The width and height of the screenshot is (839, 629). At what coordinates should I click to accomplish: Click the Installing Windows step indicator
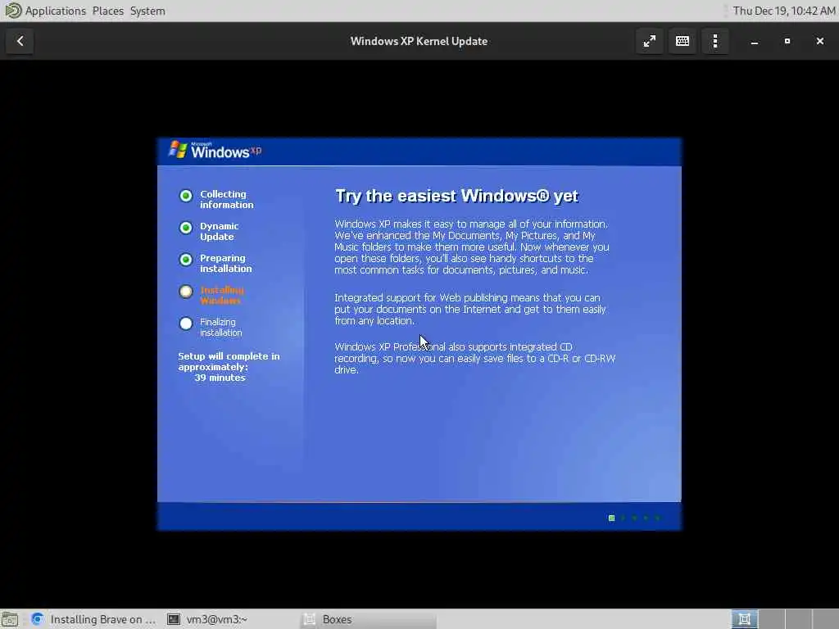pos(186,292)
